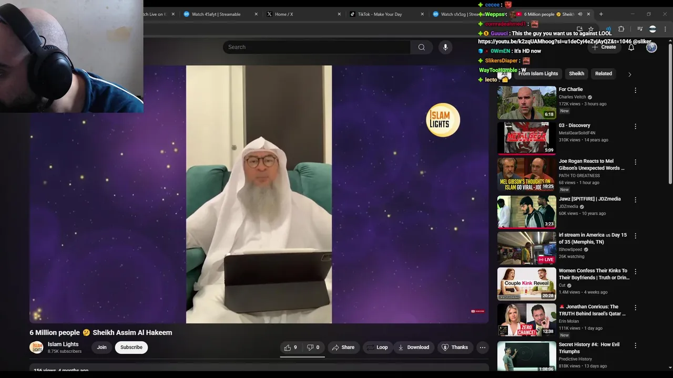Screen dimensions: 673x378
Task: Open options menu for For Charlie video
Action: pos(635,90)
